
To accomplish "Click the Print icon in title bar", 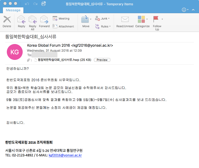I will pyautogui.click(x=44, y=4).
